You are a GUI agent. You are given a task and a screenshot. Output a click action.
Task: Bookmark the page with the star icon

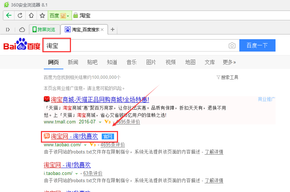coord(42,15)
